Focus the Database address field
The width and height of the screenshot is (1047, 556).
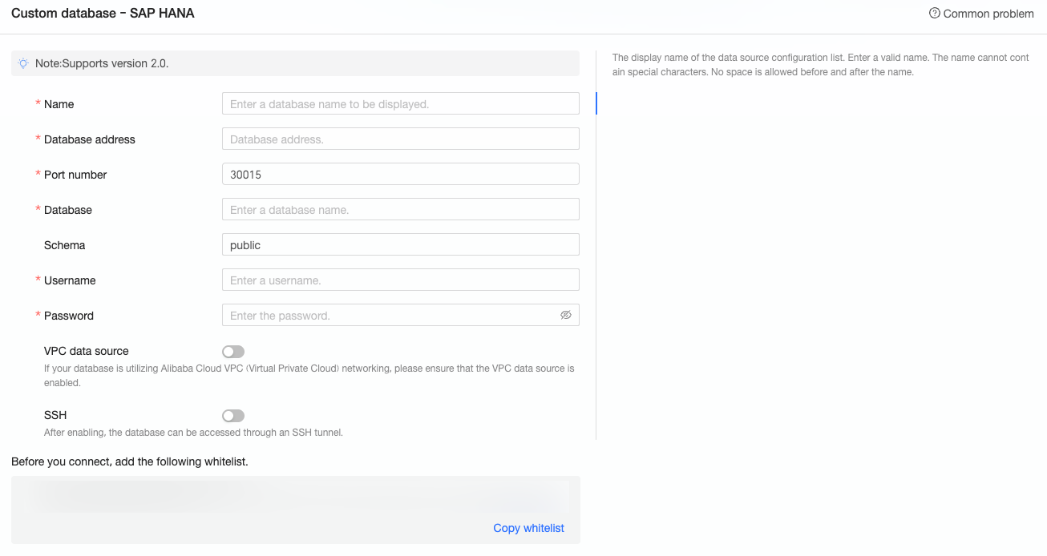click(401, 139)
